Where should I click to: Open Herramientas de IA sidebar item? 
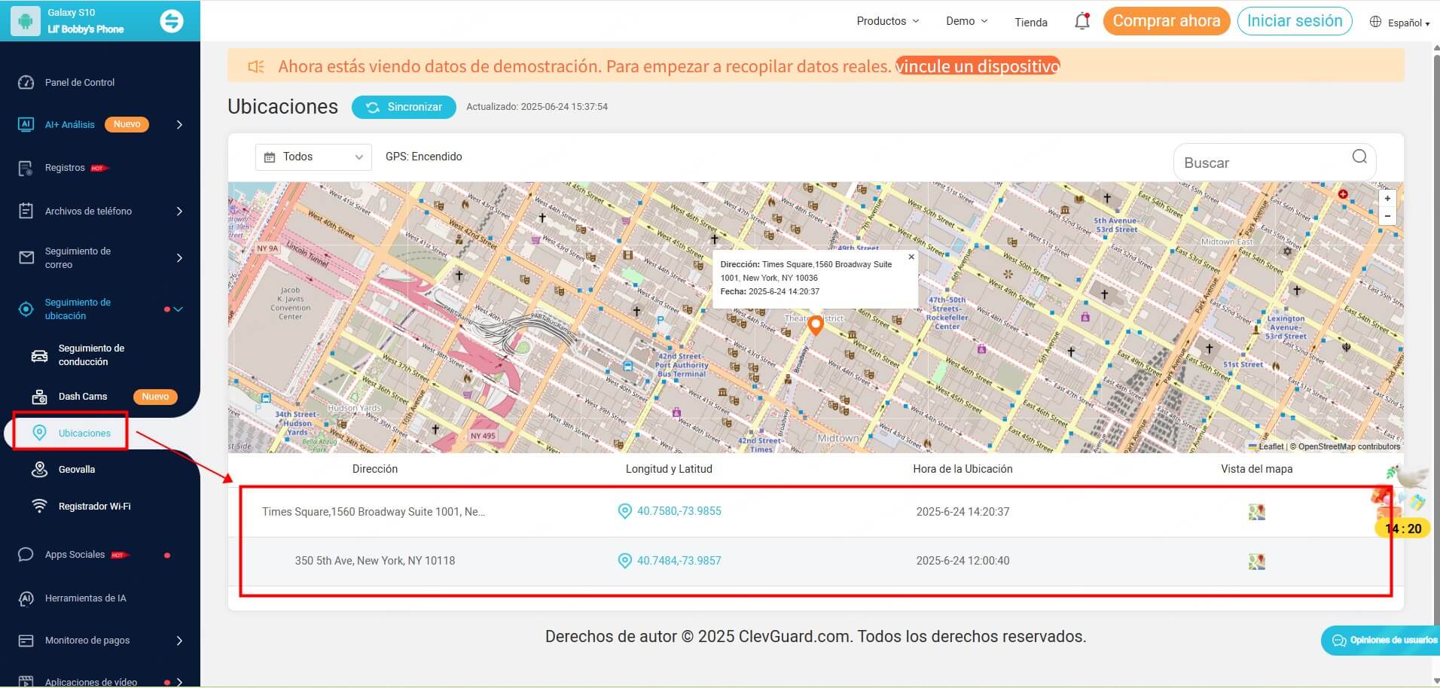(x=85, y=598)
